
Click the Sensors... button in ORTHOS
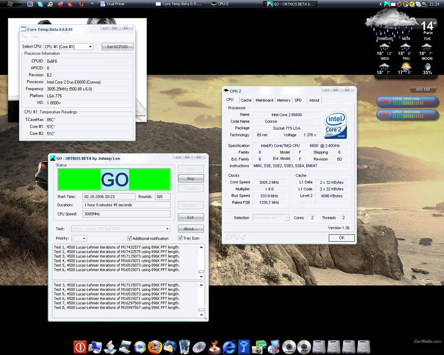(x=191, y=205)
